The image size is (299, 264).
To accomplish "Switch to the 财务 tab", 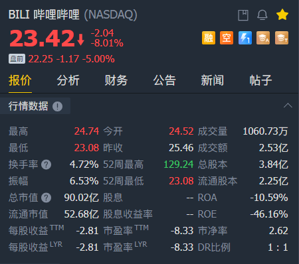I will (x=116, y=80).
